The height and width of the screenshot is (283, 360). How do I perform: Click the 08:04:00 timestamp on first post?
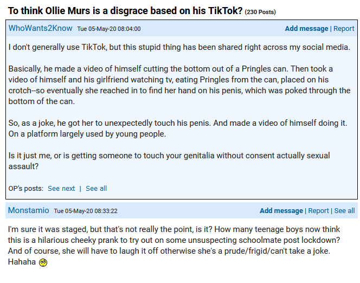[x=109, y=29]
